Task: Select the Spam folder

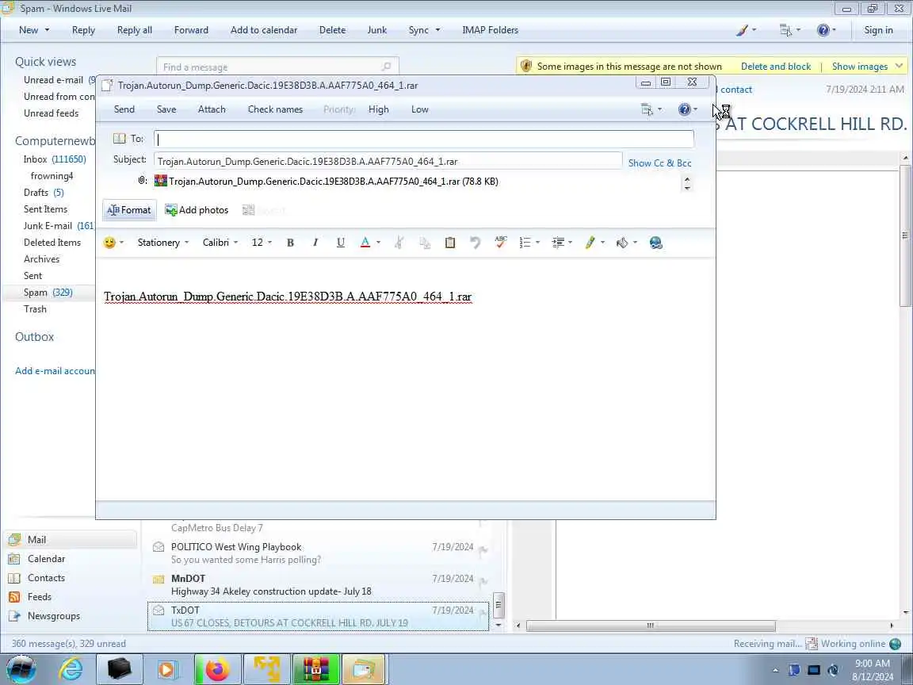Action: point(48,293)
